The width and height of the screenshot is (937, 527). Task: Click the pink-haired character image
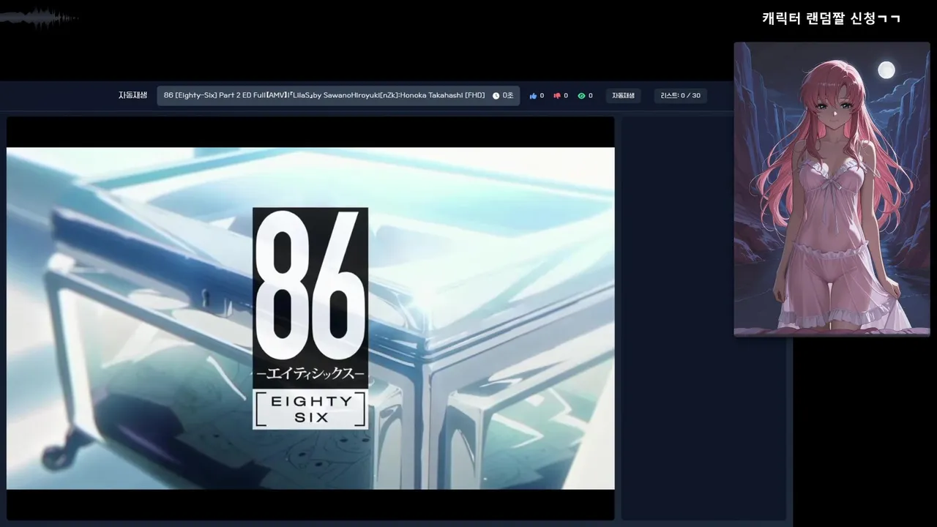coord(832,189)
